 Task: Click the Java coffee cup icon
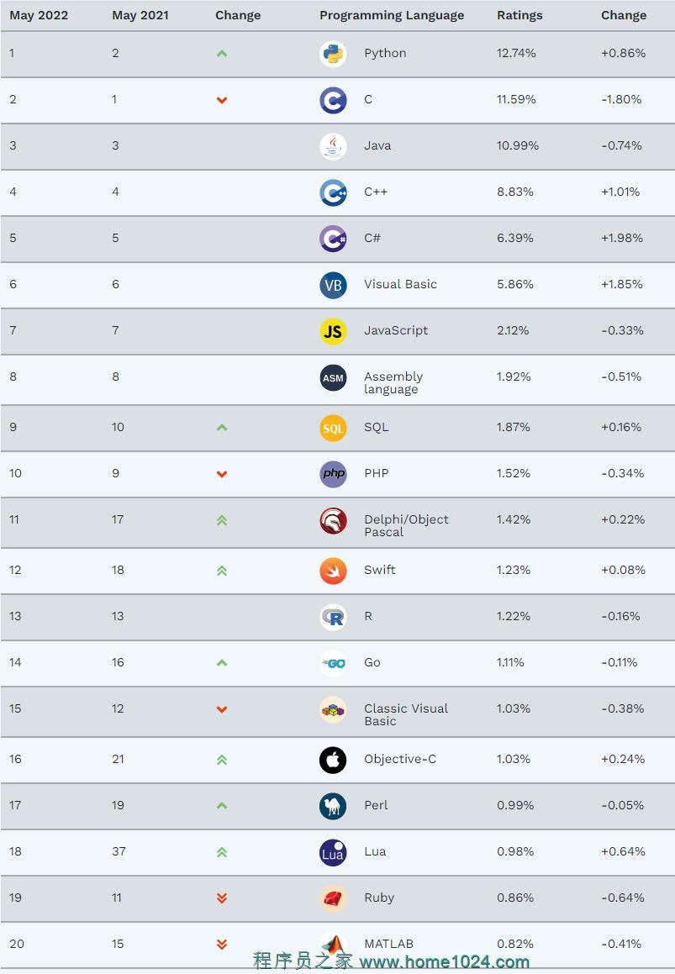333,146
